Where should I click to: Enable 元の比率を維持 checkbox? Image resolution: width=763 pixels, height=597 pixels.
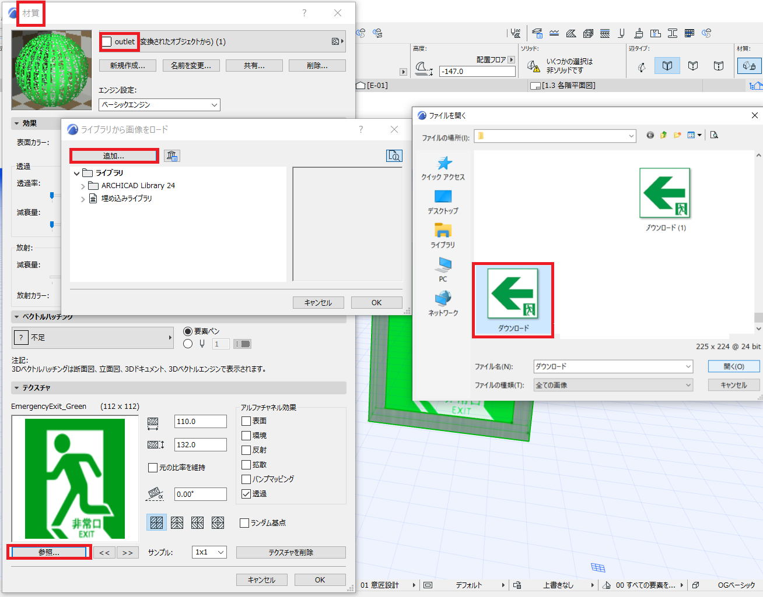pyautogui.click(x=153, y=467)
